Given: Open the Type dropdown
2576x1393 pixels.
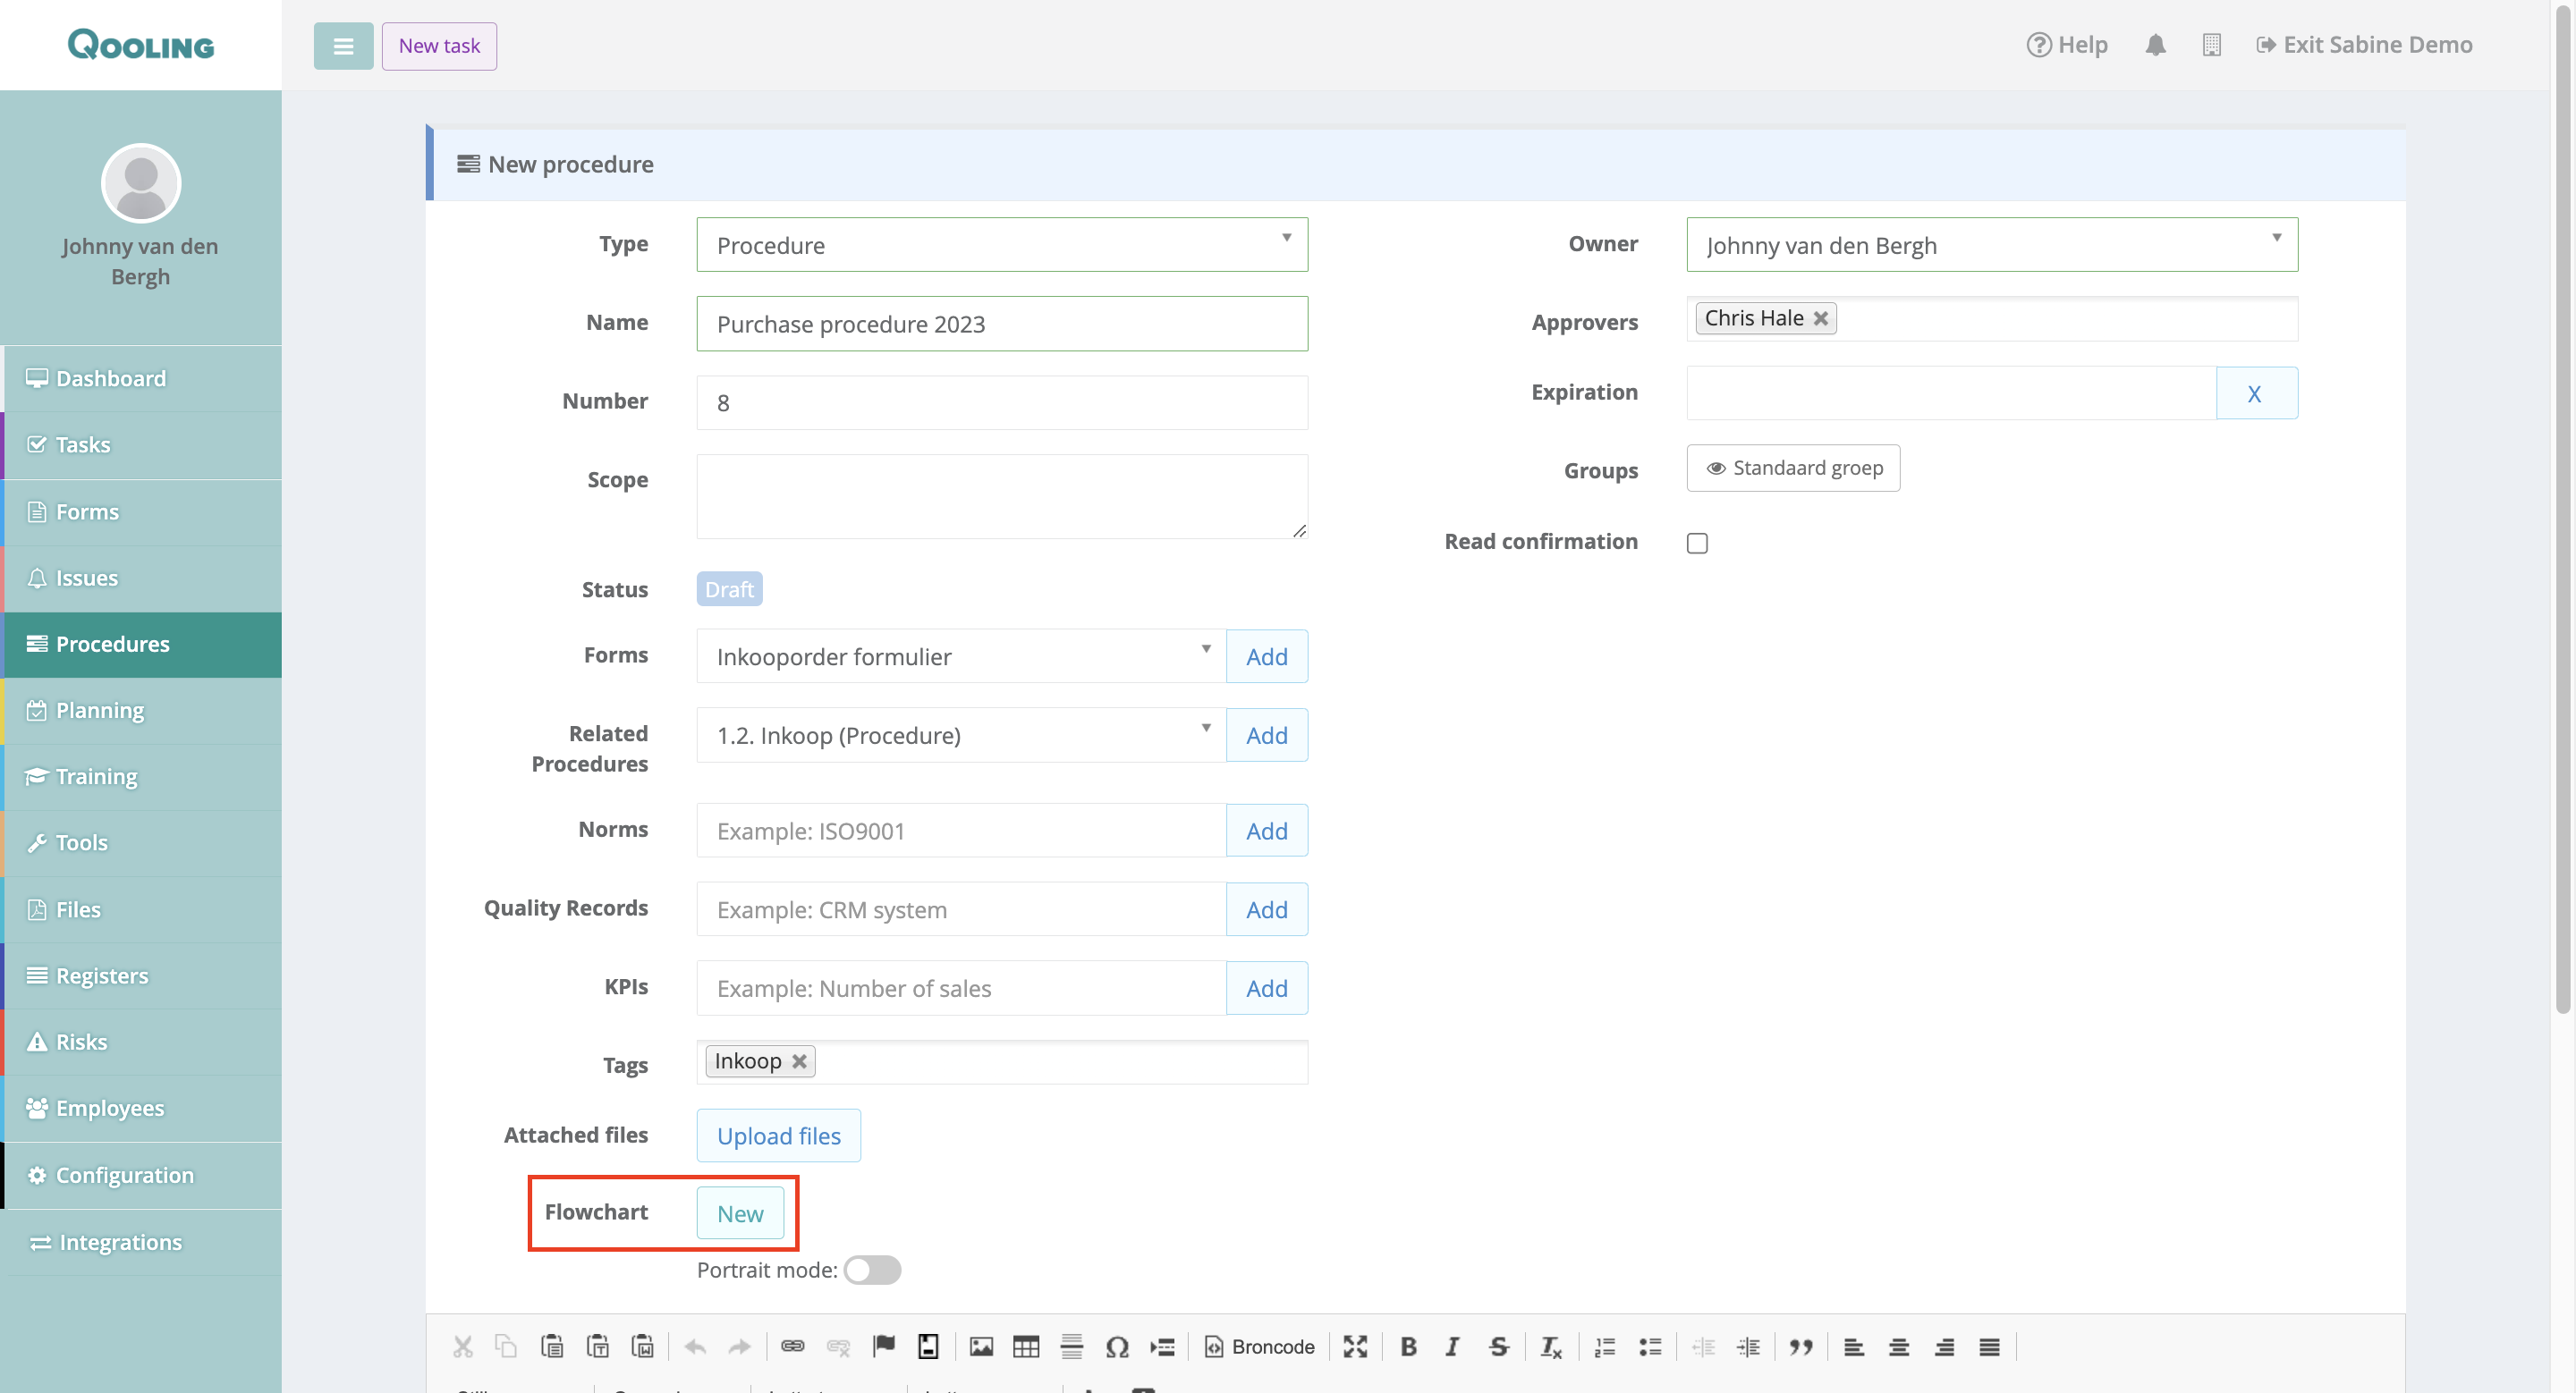Looking at the screenshot, I should pyautogui.click(x=1002, y=245).
